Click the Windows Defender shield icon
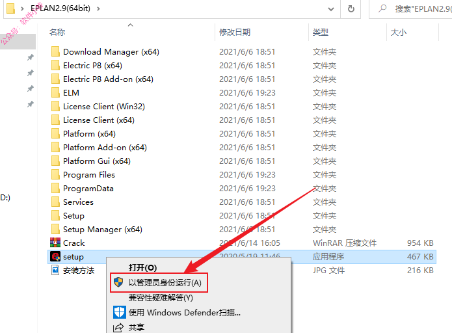Screen dimensions: 452x333 (x=119, y=312)
